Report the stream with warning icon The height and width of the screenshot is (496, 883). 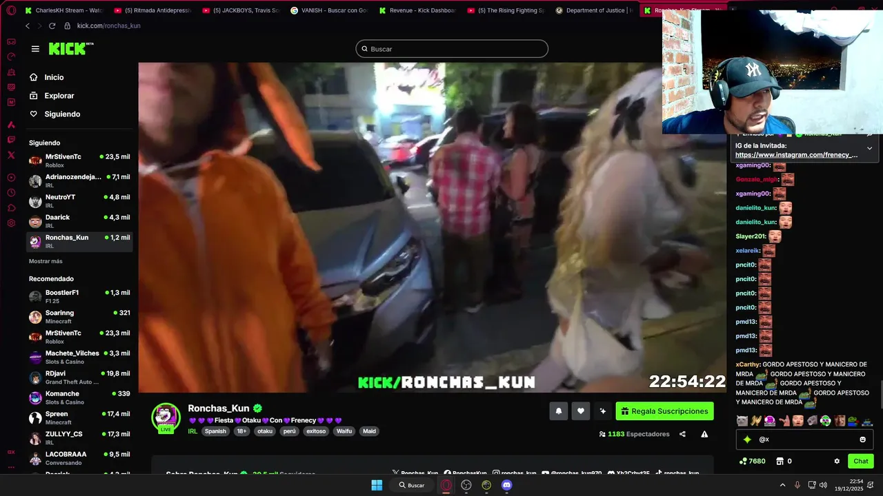pos(704,434)
